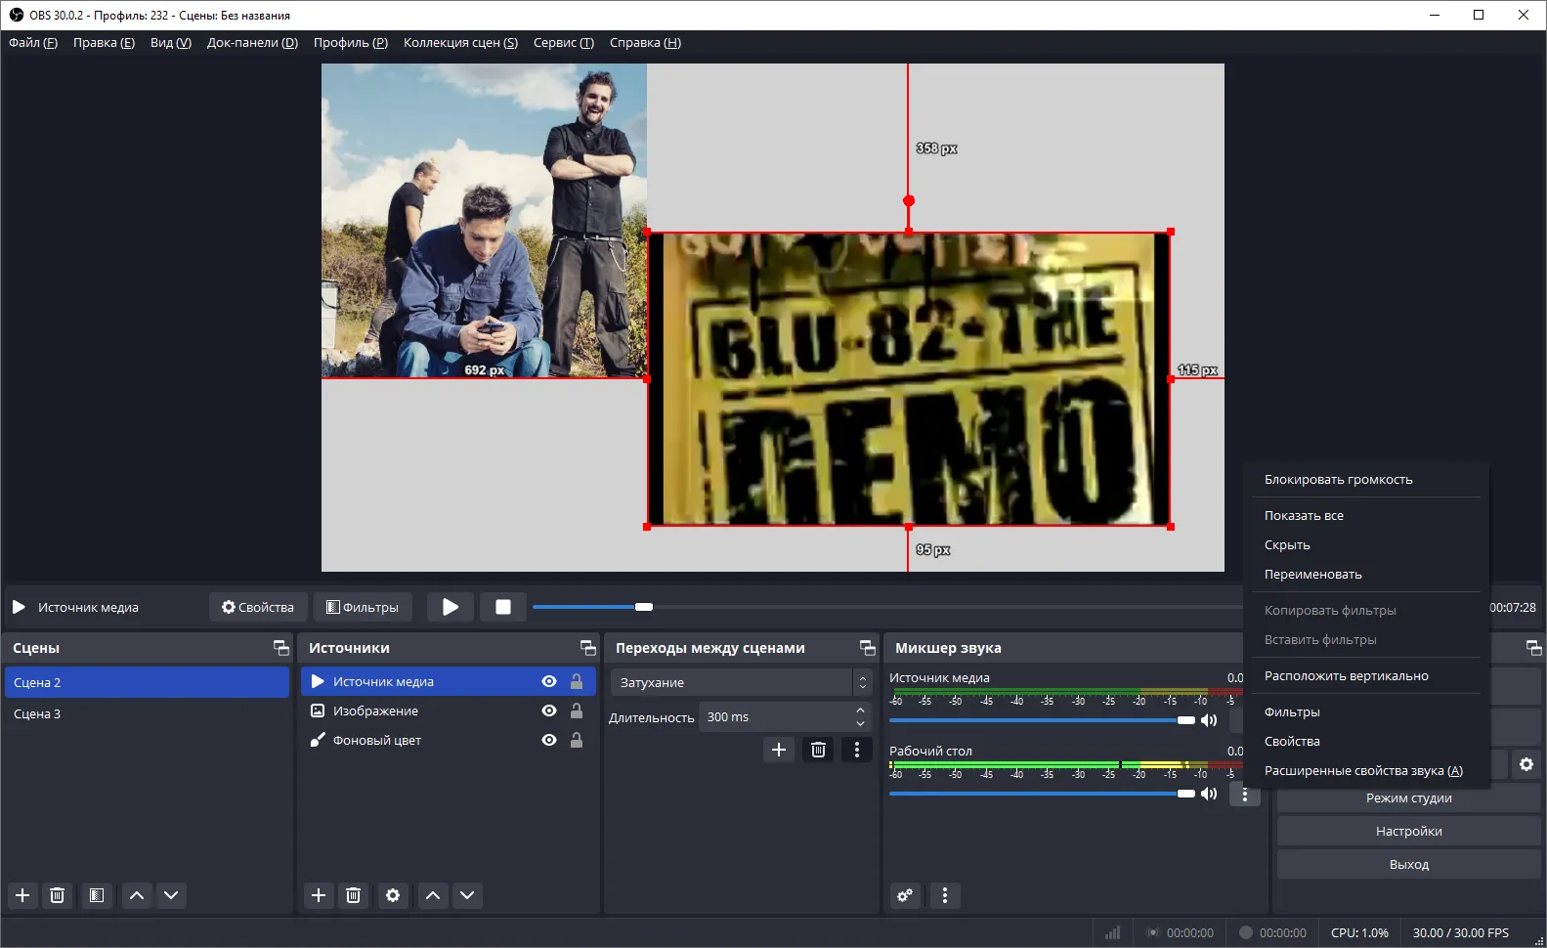Open Фильтры for the selected source
Screen dimensions: 1547x948
tap(363, 607)
